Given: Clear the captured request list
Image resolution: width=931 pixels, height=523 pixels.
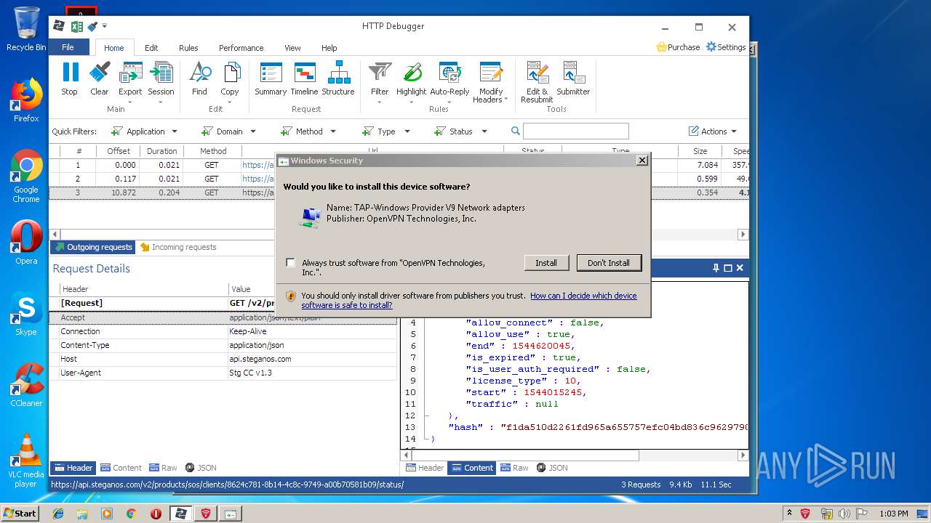Looking at the screenshot, I should coord(100,78).
